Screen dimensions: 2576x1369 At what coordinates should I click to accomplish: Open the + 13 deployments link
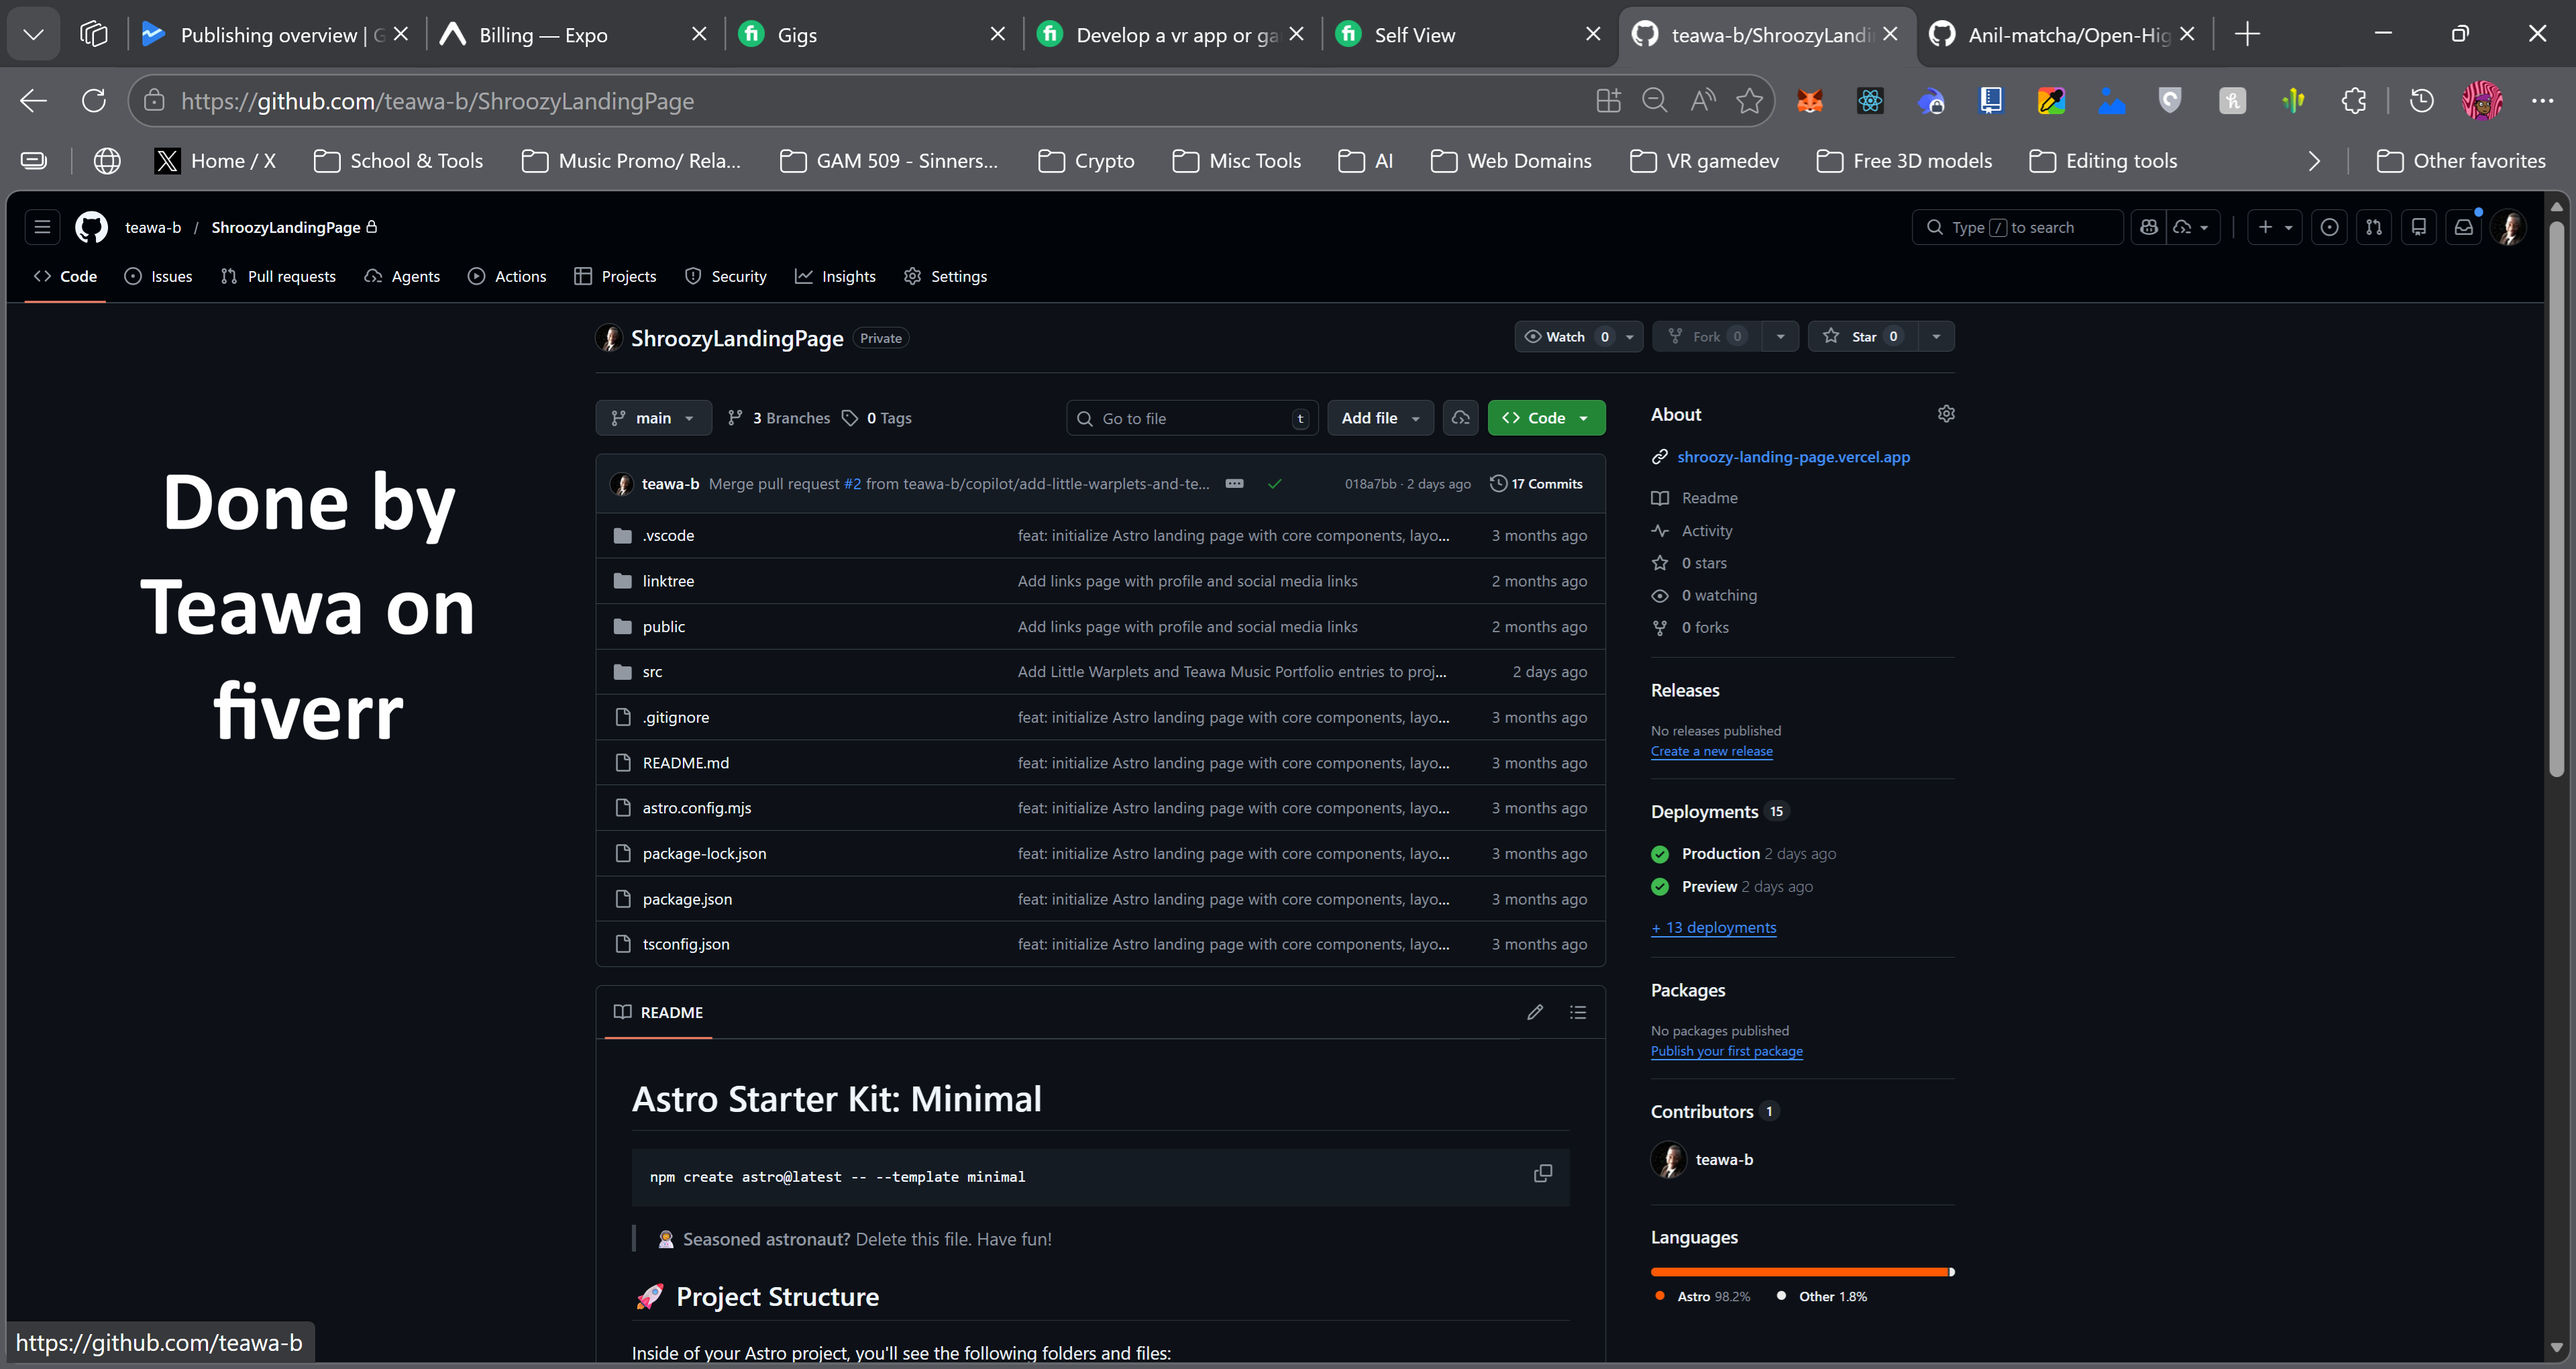[x=1713, y=927]
